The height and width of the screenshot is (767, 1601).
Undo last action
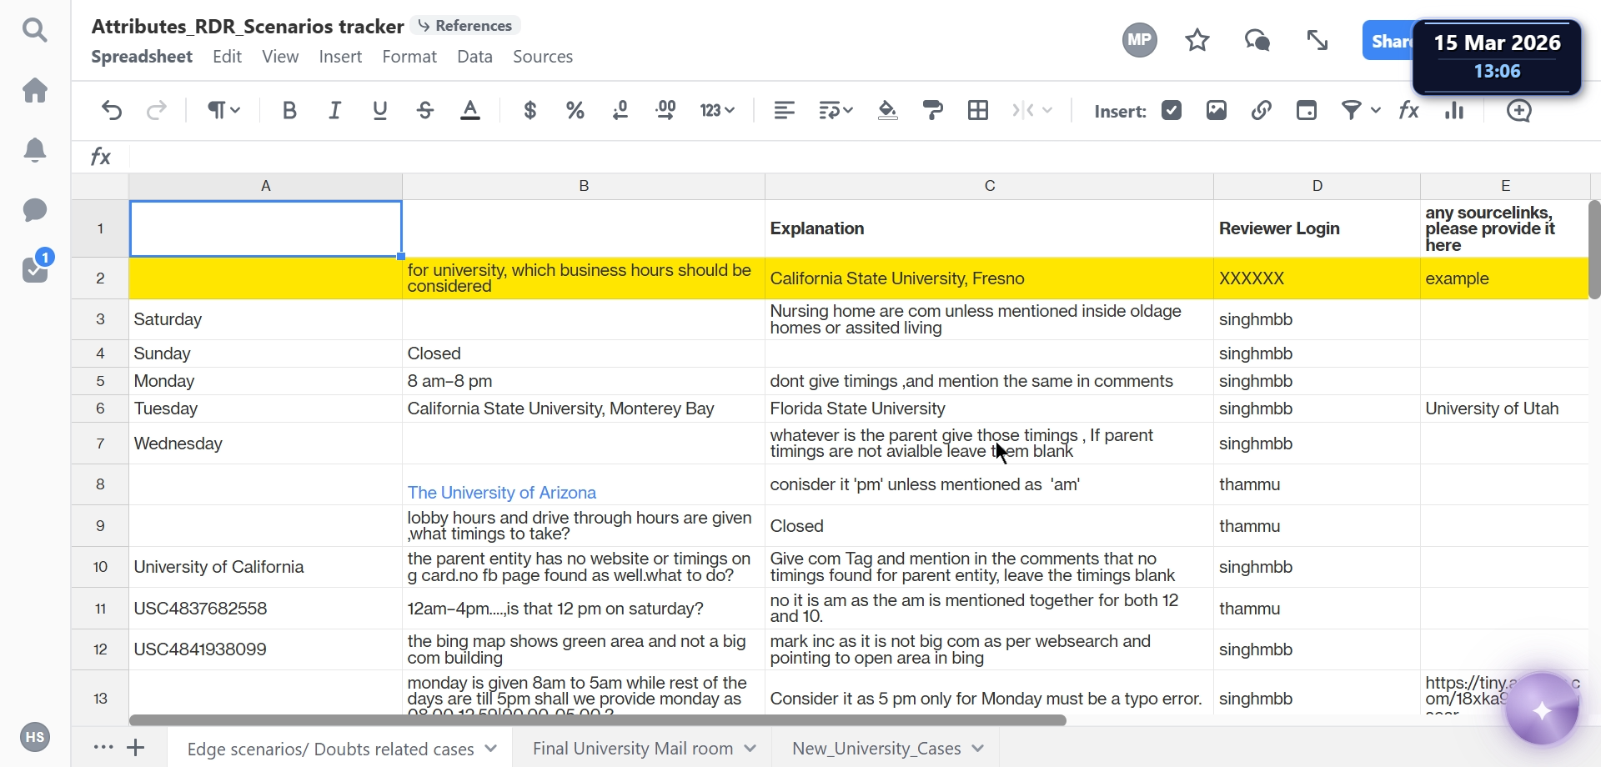pos(112,110)
